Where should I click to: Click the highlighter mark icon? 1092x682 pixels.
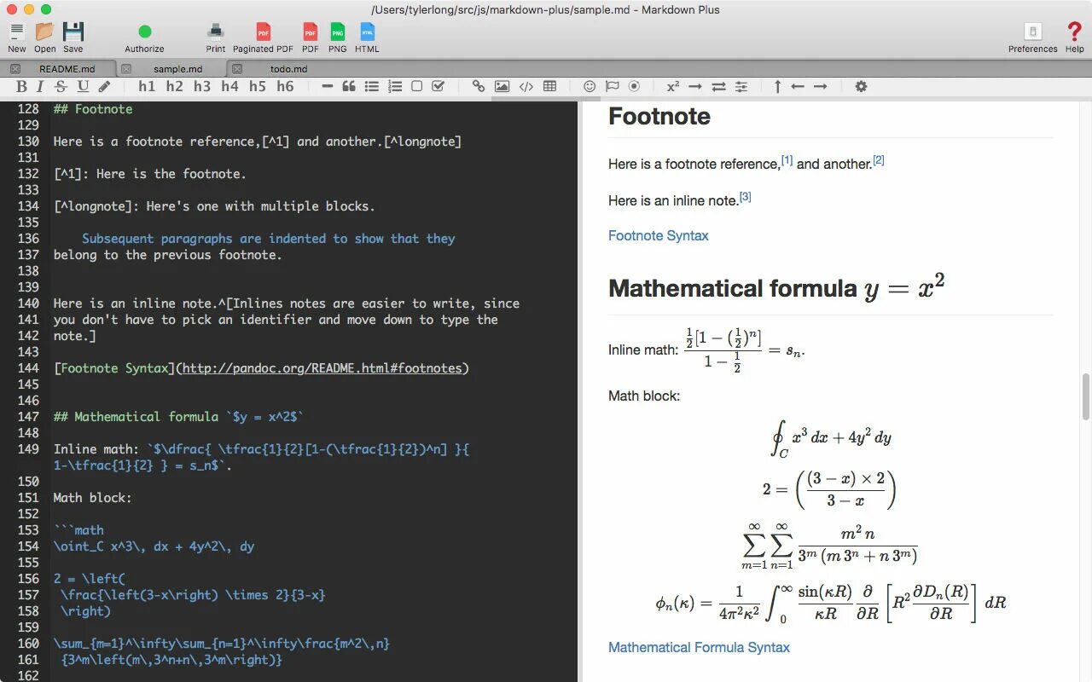tap(104, 86)
